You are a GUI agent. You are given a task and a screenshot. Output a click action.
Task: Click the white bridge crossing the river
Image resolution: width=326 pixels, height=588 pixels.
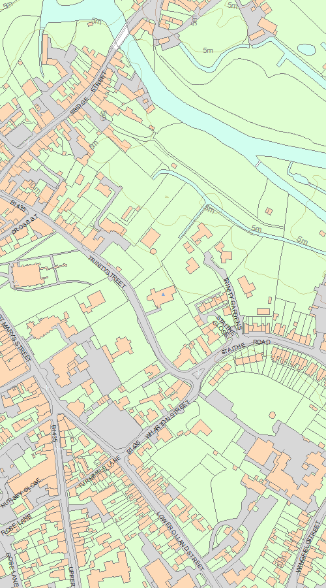tap(121, 37)
